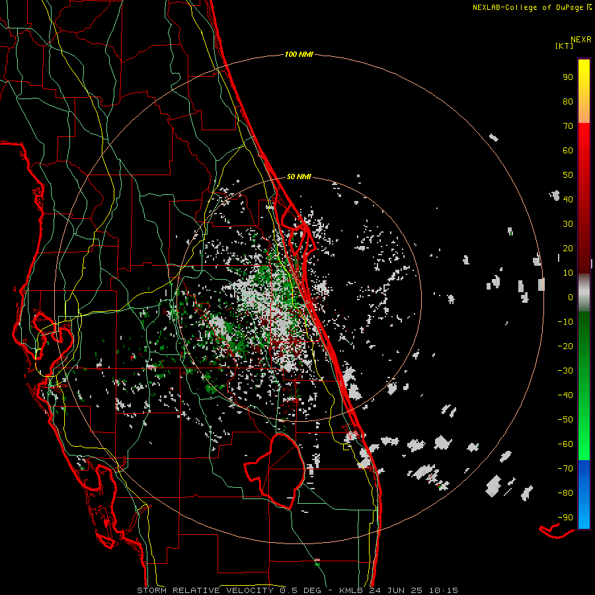This screenshot has height=595, width=595.
Task: Click the -20 value on velocity scale
Action: (565, 346)
